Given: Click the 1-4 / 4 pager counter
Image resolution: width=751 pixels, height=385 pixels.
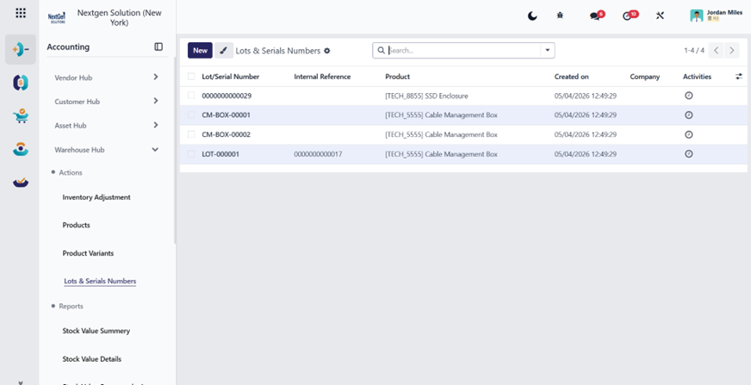Looking at the screenshot, I should click(x=694, y=50).
